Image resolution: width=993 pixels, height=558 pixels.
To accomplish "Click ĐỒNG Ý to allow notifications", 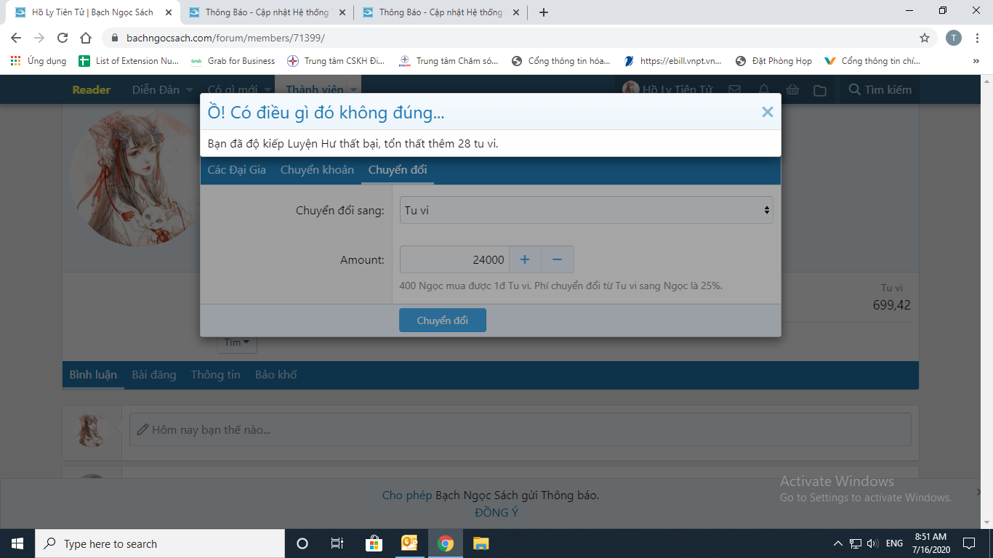I will [x=496, y=512].
